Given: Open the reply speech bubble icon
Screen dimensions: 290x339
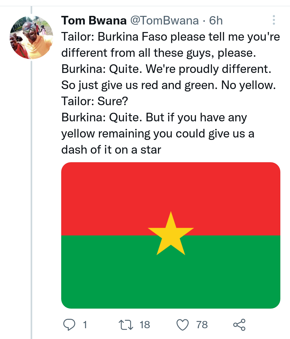Looking at the screenshot, I should pyautogui.click(x=69, y=324).
